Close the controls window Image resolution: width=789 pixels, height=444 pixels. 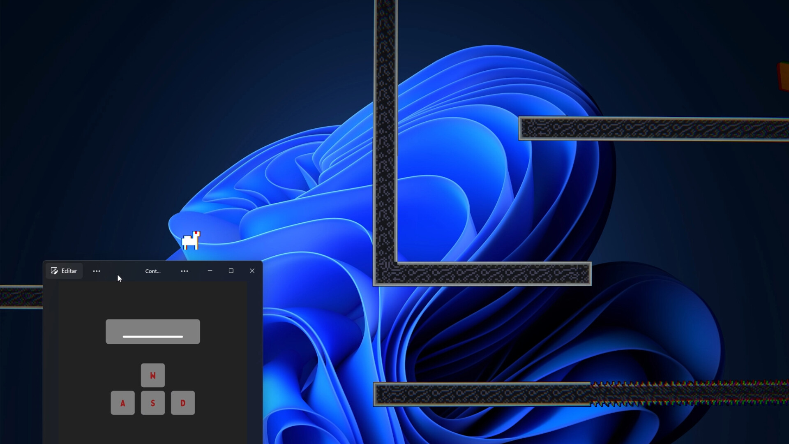click(252, 271)
